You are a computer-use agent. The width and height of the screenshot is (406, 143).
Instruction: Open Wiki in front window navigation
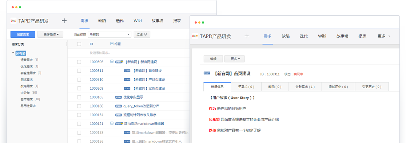click(x=322, y=36)
